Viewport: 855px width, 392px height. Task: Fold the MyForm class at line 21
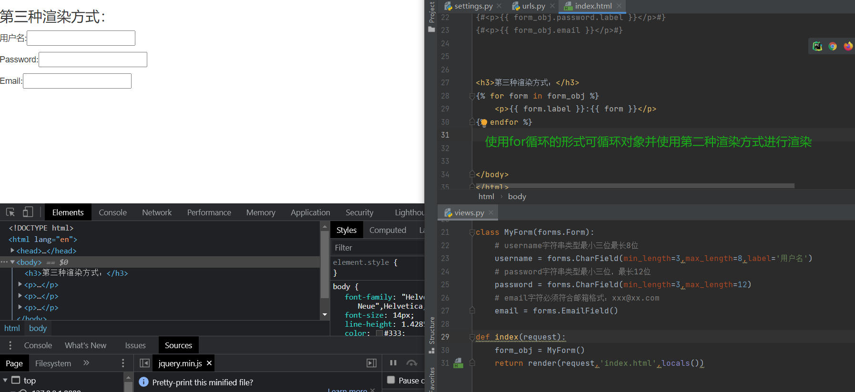point(472,232)
